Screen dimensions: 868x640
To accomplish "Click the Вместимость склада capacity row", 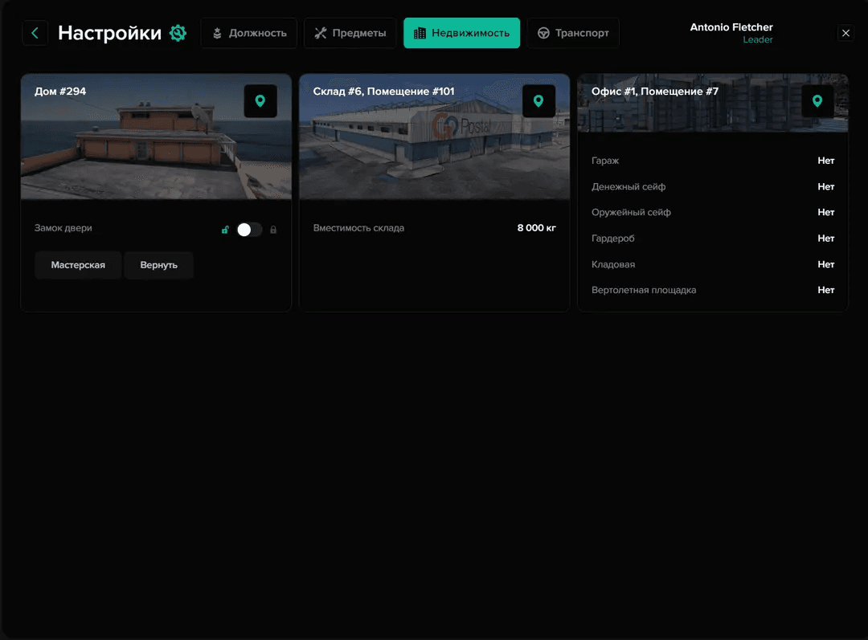I will 434,228.
